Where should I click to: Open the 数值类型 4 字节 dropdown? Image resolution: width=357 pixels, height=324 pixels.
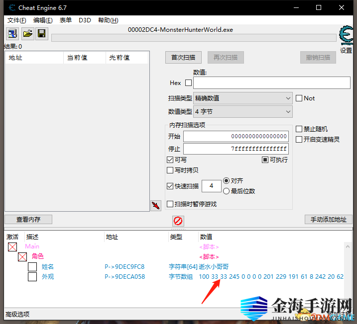click(242, 111)
